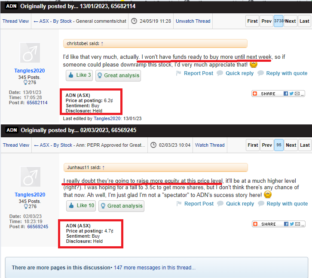Click the arrow next to Junhaus11 said
The width and height of the screenshot is (312, 278).
coord(103,168)
